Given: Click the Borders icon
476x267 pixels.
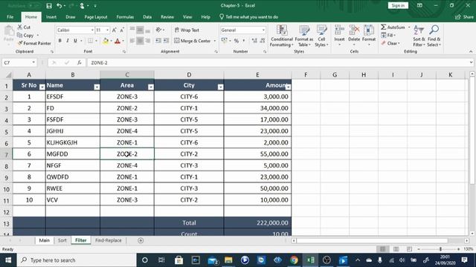Looking at the screenshot, I should [x=91, y=41].
